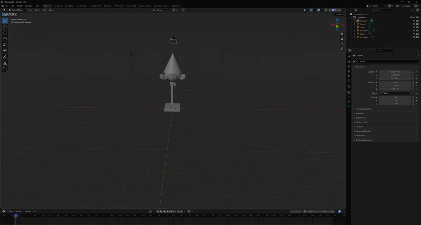Open the Object Constraints properties tab
421x225 pixels.
(x=349, y=102)
